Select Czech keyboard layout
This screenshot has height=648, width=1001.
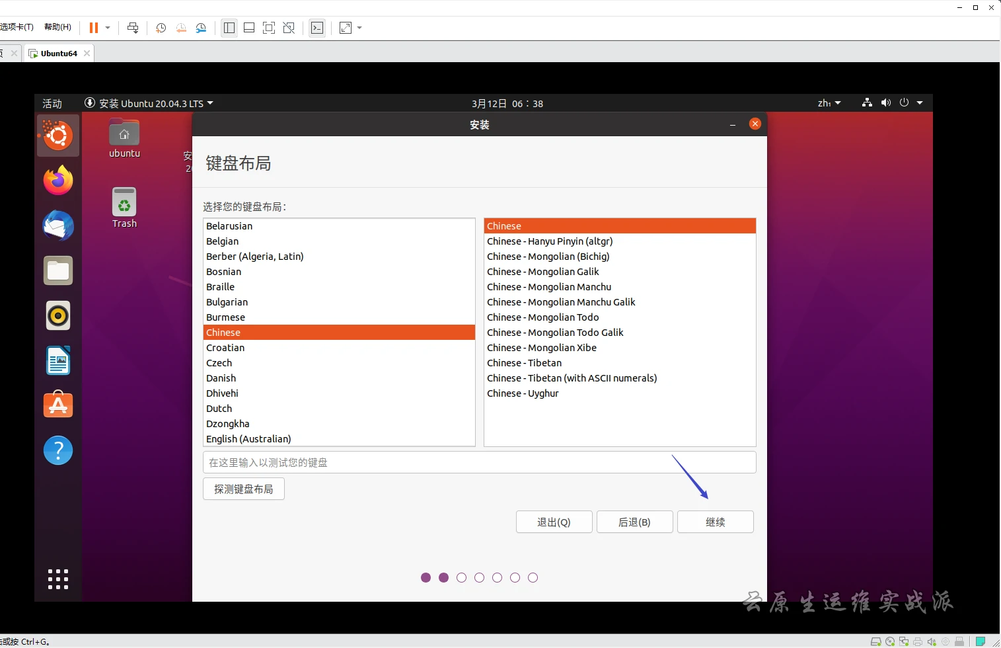coord(339,363)
